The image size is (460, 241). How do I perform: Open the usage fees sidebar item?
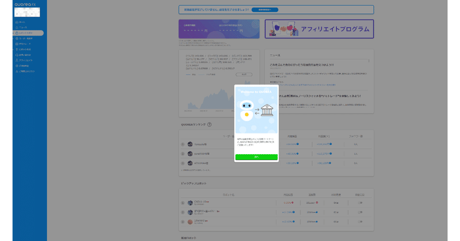[22, 66]
